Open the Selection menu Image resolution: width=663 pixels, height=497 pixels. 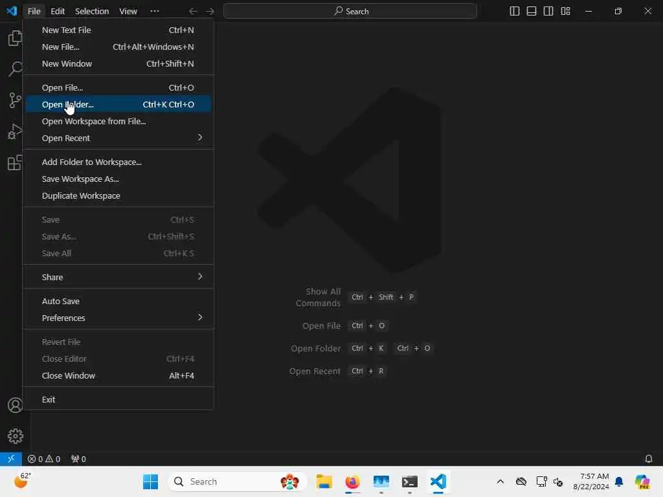point(92,11)
